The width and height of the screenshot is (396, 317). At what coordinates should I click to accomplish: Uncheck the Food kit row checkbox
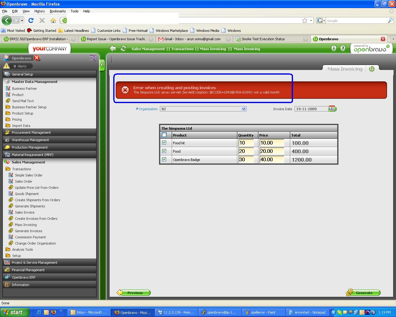point(164,143)
